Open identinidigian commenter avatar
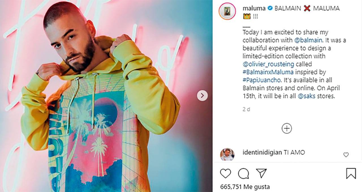Image resolution: width=362 pixels, height=192 pixels. (227, 154)
